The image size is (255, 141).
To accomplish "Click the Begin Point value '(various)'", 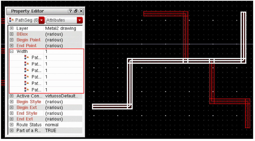I will [x=54, y=40].
